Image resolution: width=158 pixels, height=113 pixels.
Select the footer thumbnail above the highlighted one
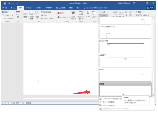(125, 76)
